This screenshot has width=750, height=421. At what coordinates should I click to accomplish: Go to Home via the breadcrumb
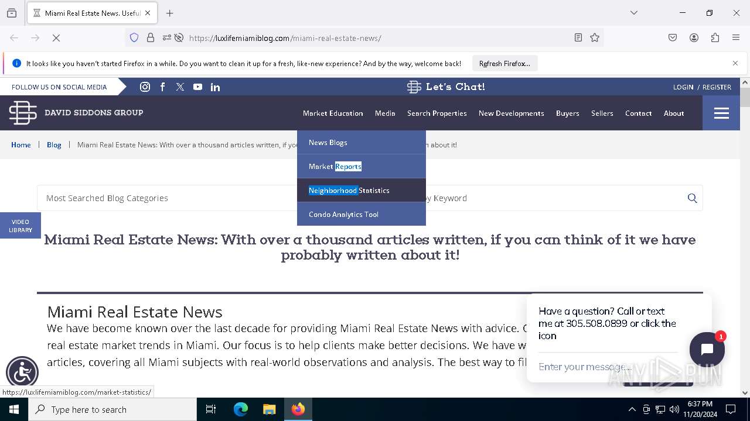(21, 144)
